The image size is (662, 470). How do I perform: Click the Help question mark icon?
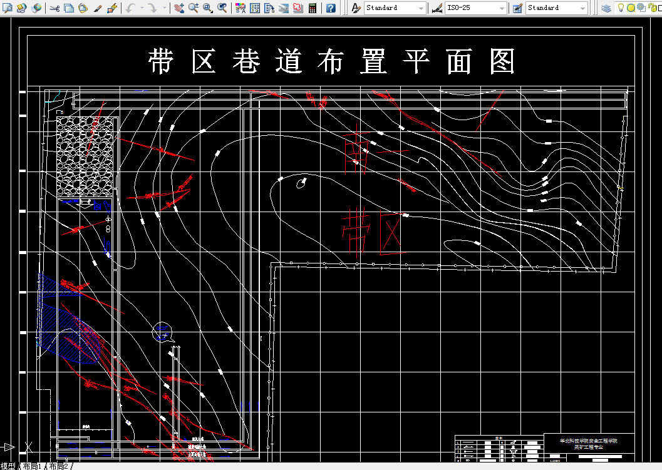(x=331, y=8)
